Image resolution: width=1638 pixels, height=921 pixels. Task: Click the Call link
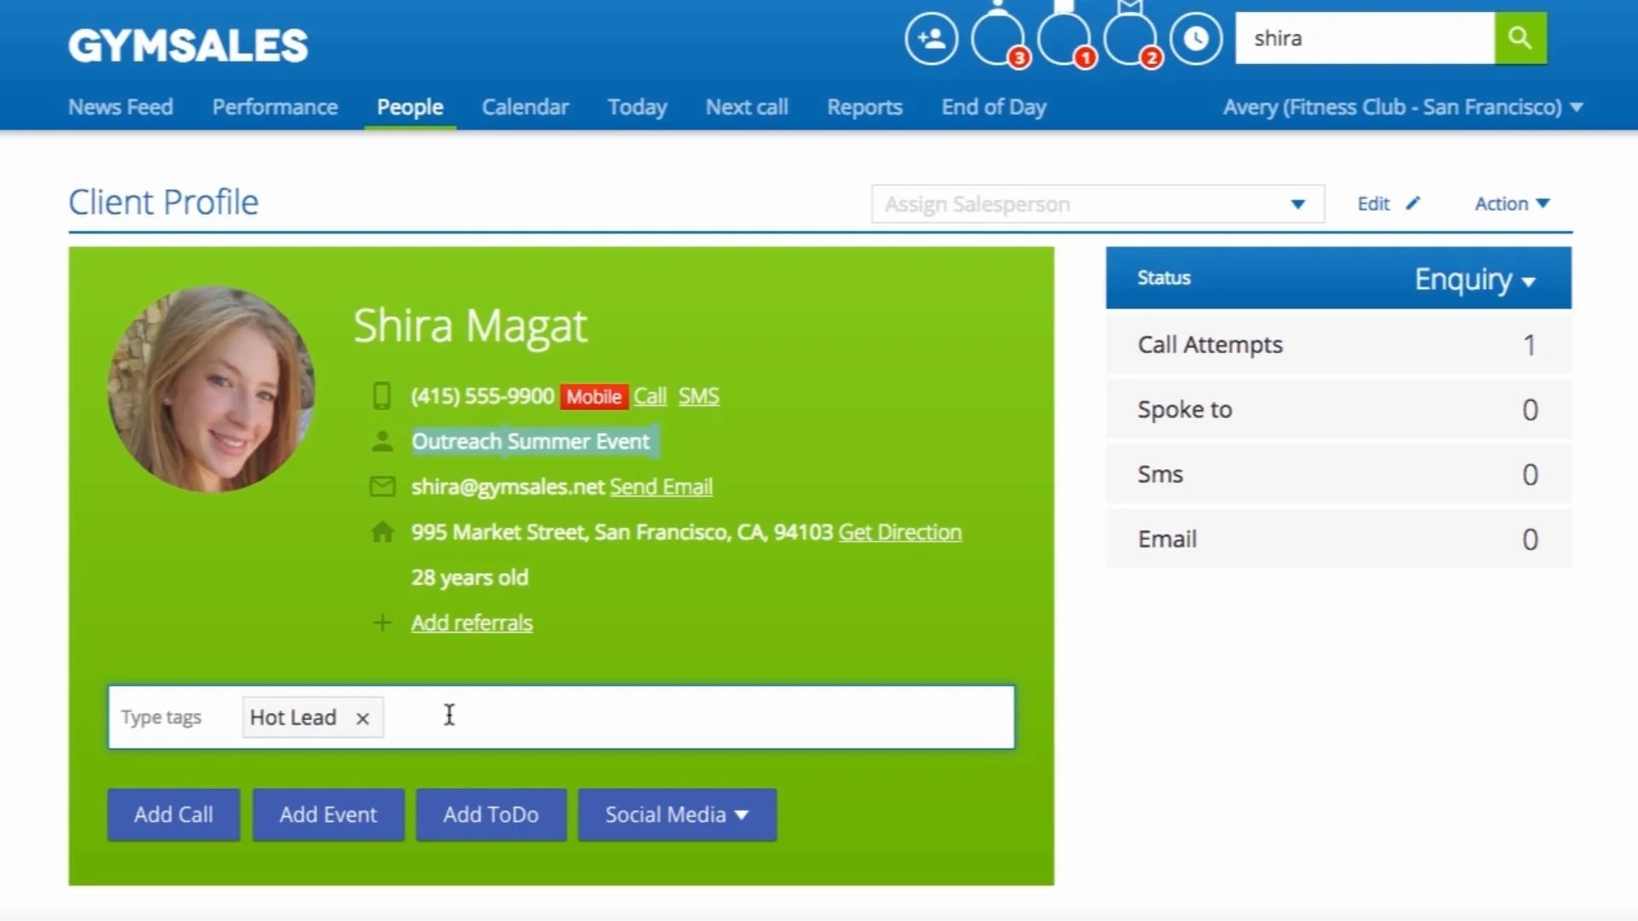649,396
